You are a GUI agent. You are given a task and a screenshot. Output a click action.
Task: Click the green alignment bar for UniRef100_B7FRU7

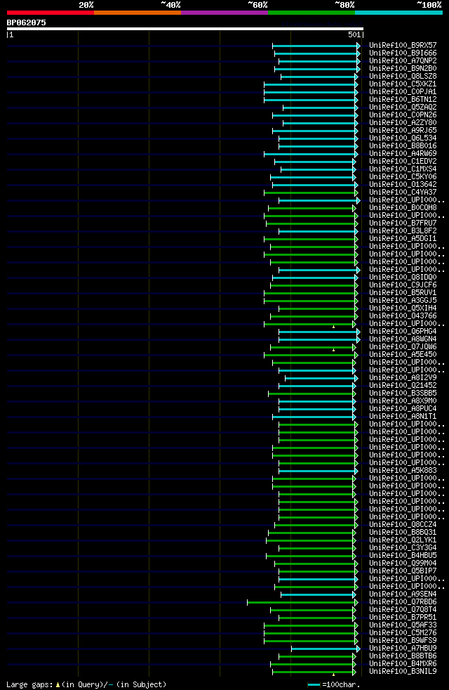[312, 223]
